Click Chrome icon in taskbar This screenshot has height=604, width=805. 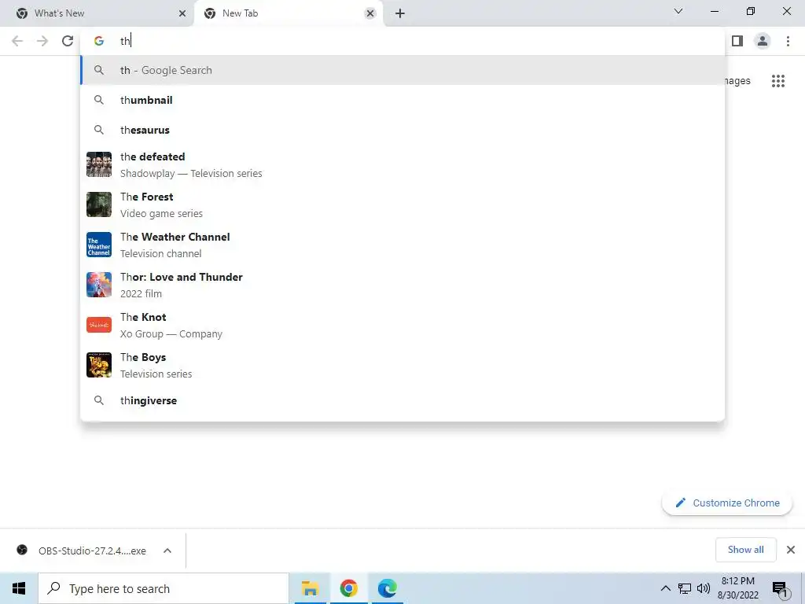coord(348,588)
